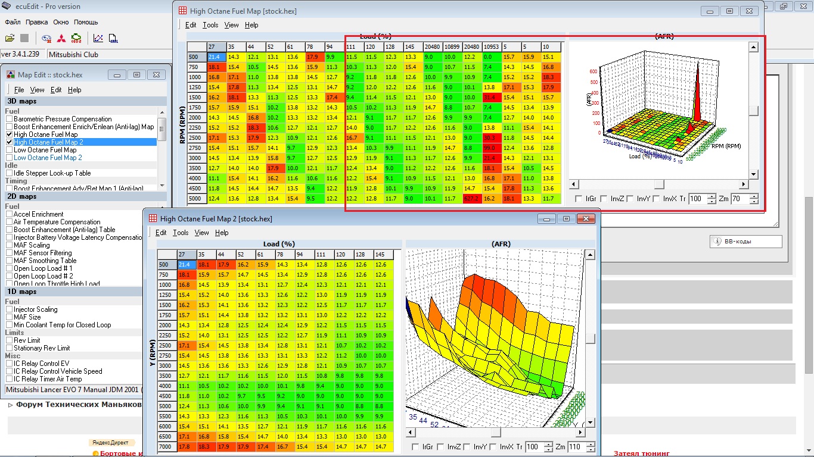Enable Barometric Pressure Compensation map checkbox
The height and width of the screenshot is (457, 814).
(x=9, y=119)
